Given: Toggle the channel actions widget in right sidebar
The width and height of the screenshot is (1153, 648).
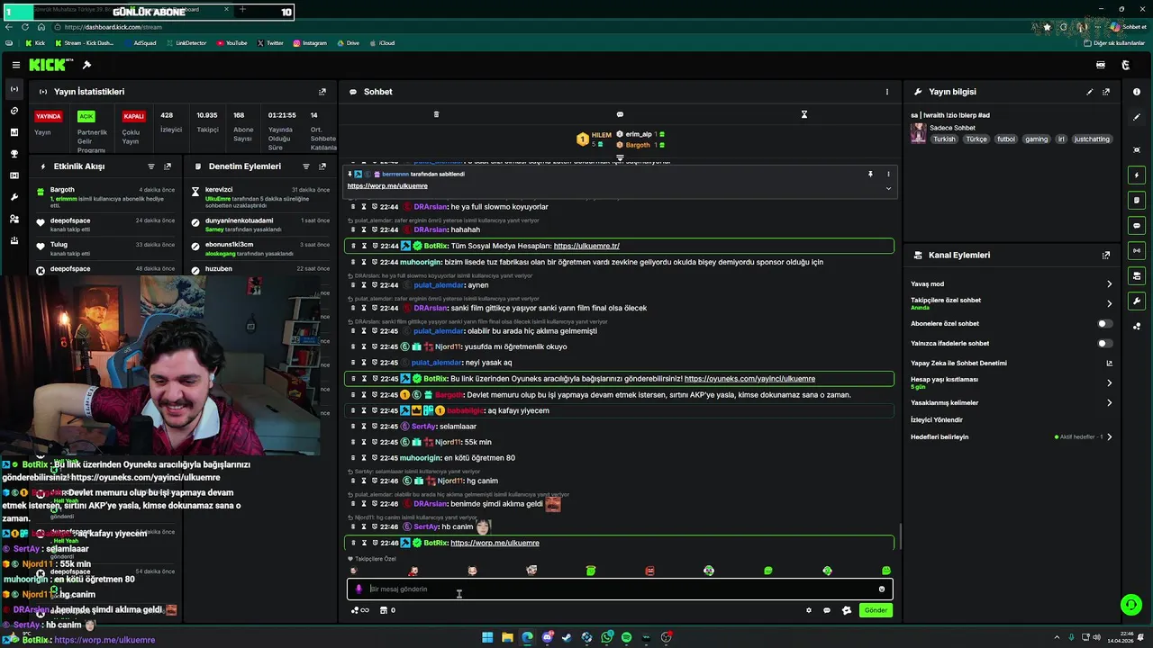Looking at the screenshot, I should coord(1137,275).
